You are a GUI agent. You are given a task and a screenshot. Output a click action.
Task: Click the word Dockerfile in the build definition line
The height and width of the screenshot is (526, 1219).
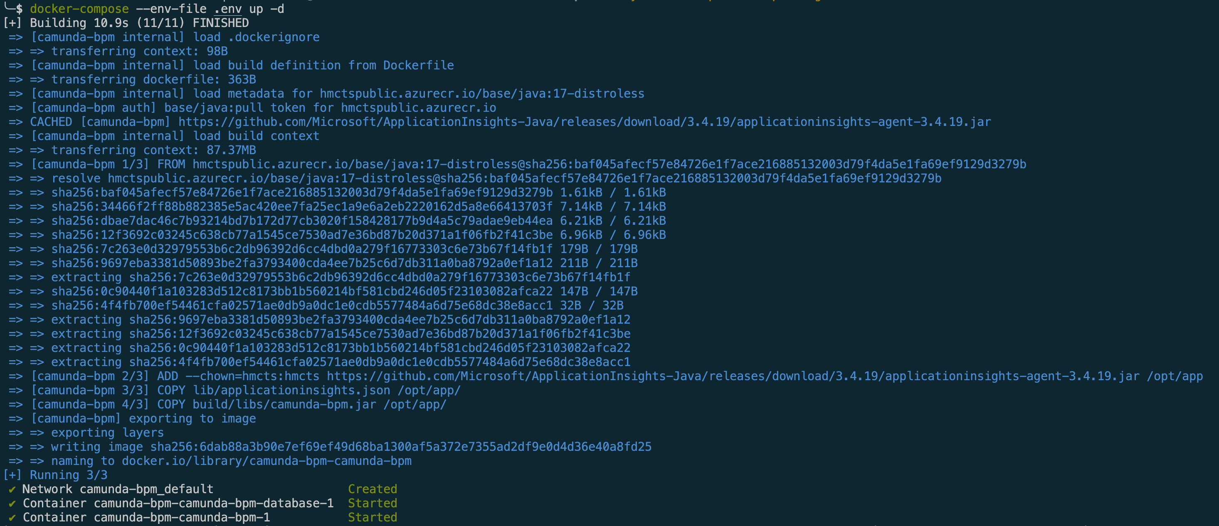click(x=418, y=65)
